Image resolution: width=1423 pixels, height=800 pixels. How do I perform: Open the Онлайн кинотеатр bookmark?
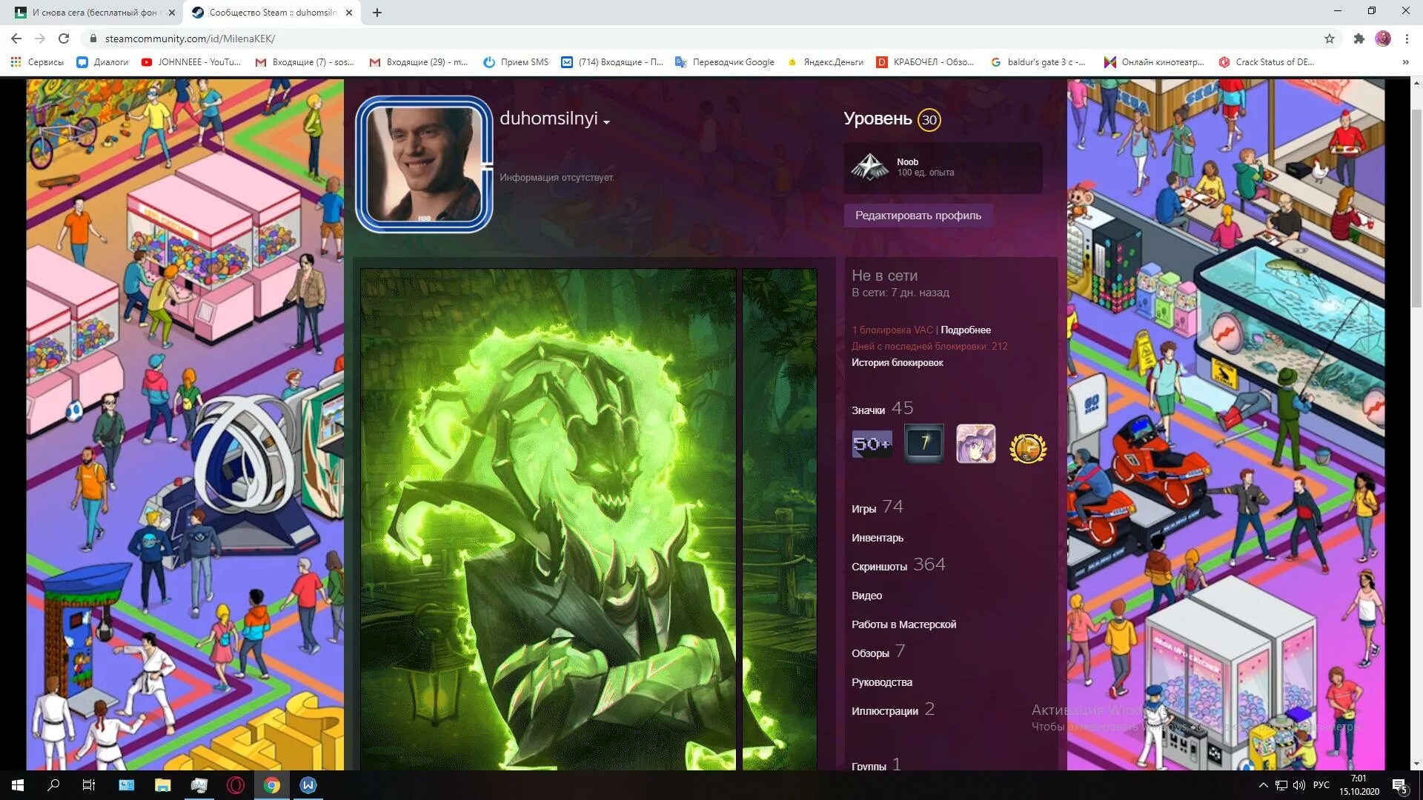click(1154, 62)
